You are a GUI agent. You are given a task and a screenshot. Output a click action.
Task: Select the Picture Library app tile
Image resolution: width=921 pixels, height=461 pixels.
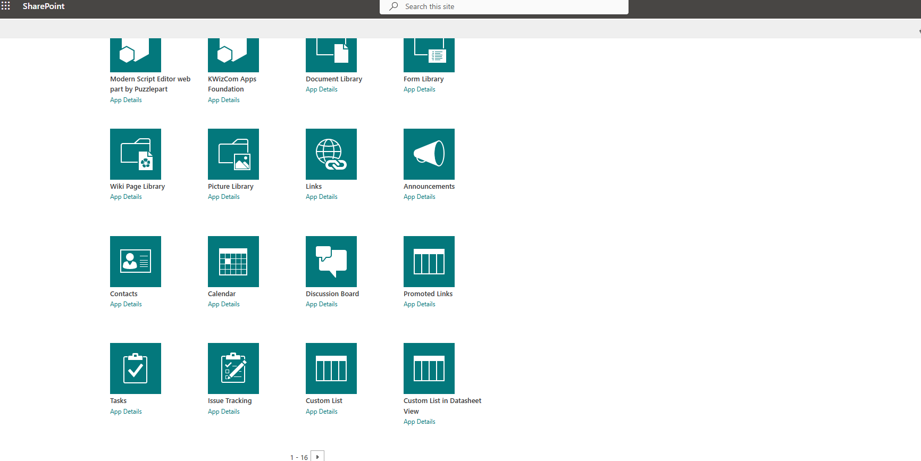[x=233, y=154]
